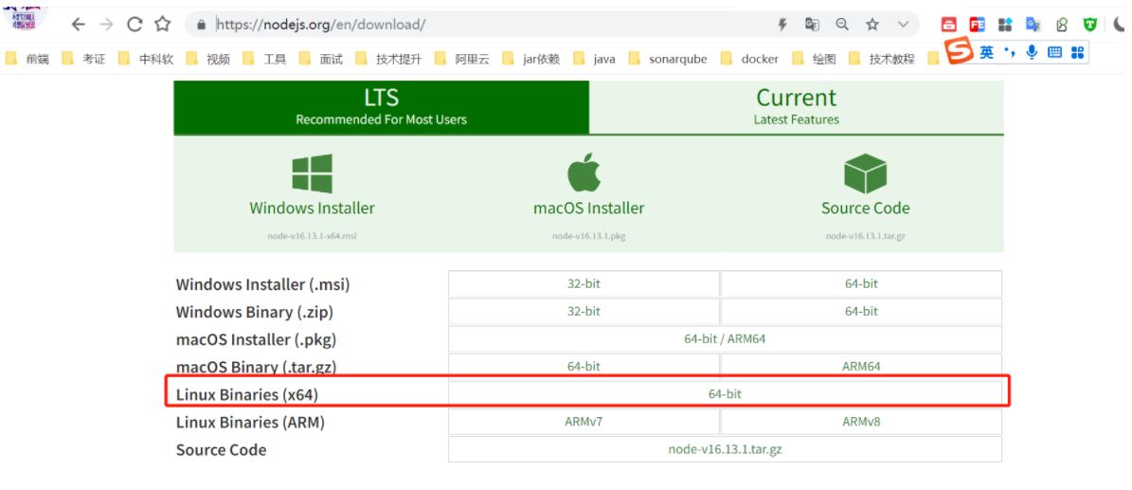Open the 技术提升 bookmark folder
This screenshot has height=490, width=1132.
point(388,59)
